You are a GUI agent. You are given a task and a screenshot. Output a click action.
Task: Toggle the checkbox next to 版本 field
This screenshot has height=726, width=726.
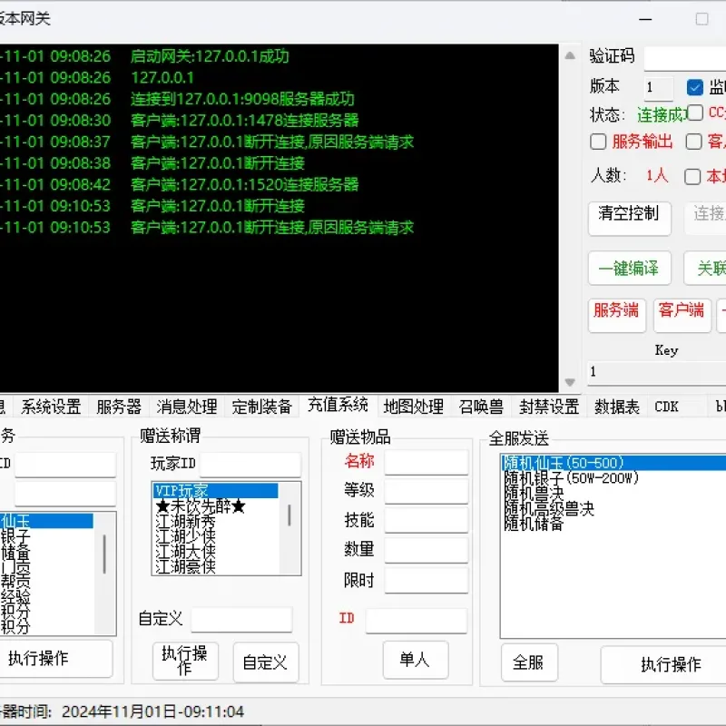[694, 87]
